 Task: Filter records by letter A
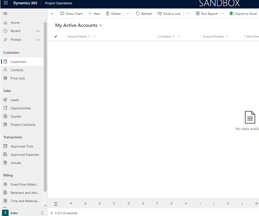[x=85, y=204]
